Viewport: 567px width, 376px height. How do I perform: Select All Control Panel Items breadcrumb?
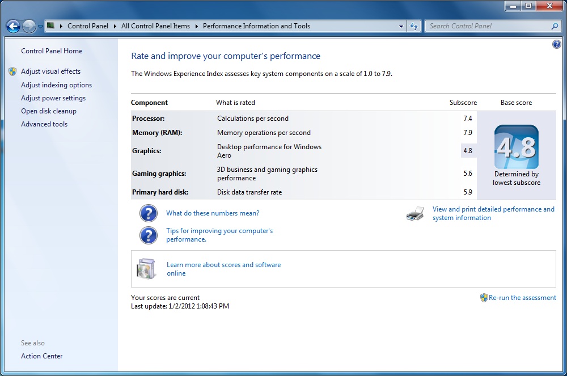[155, 26]
